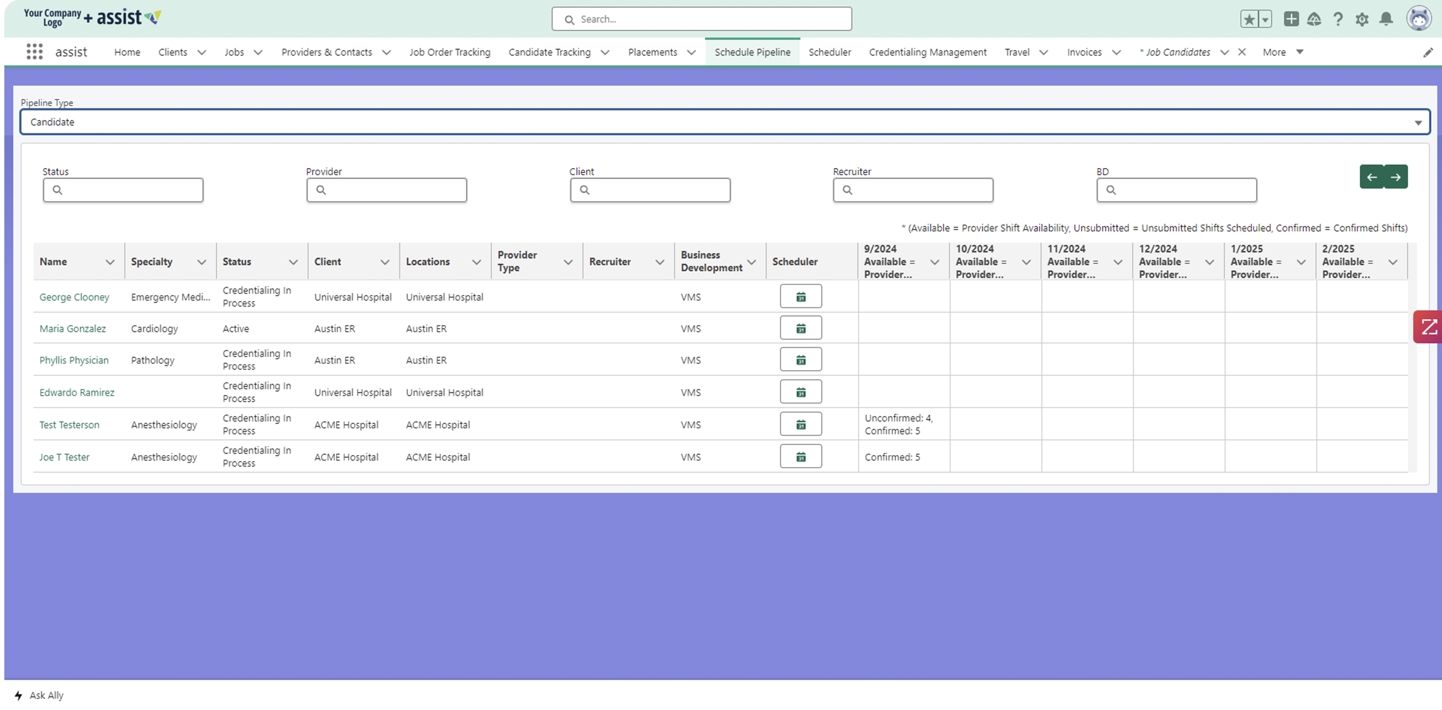Expand the Invoices dropdown chevron
Viewport: 1442px width, 710px height.
pyautogui.click(x=1116, y=53)
